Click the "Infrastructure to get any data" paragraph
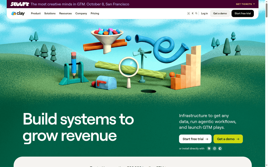Viewport: 268px width, 167px height. (208, 122)
